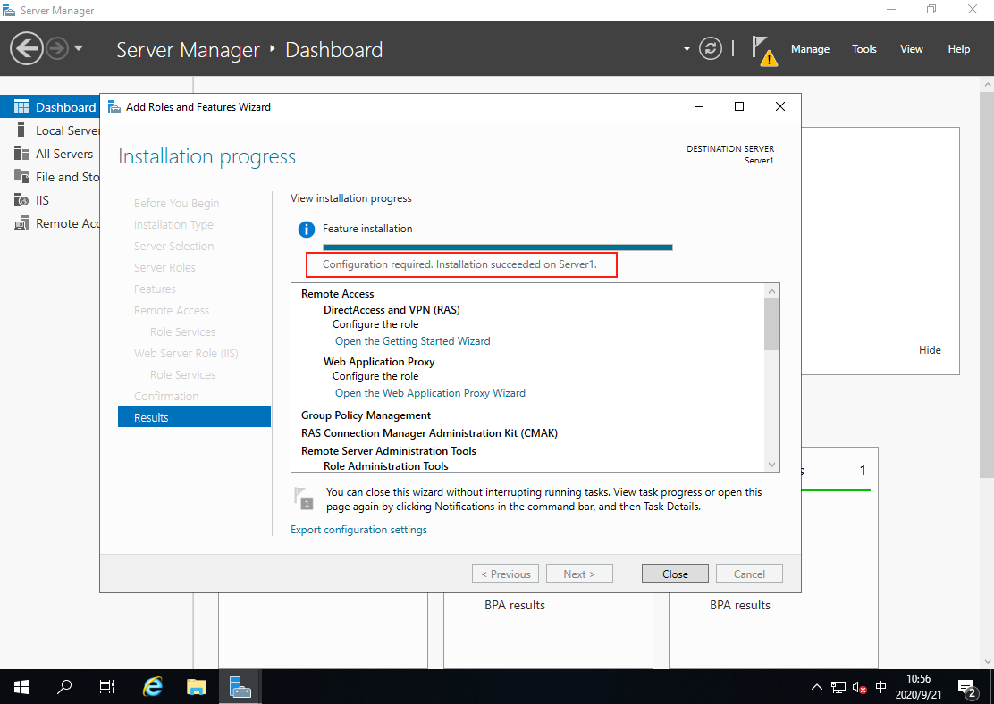Open the navigation history dropdown arrow
Screen dimensions: 994x704
pos(79,48)
